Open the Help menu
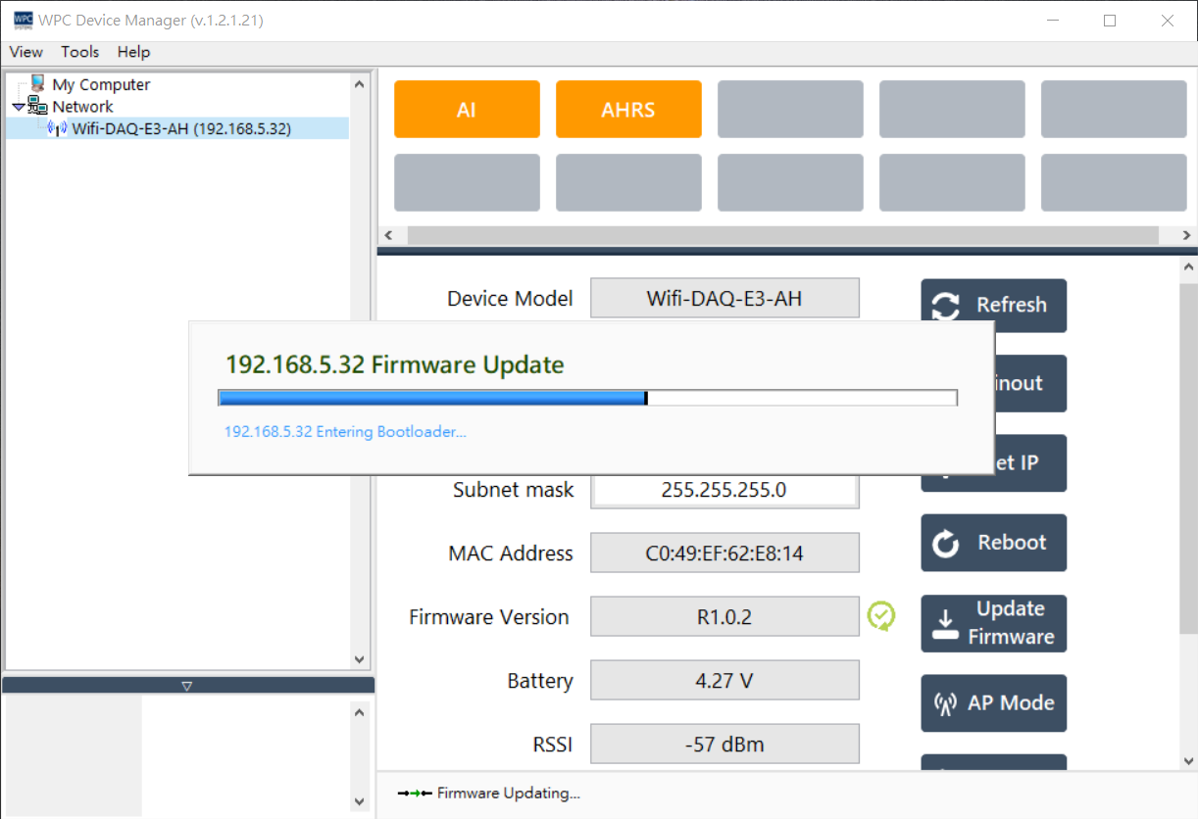Viewport: 1198px width, 819px height. coord(133,52)
